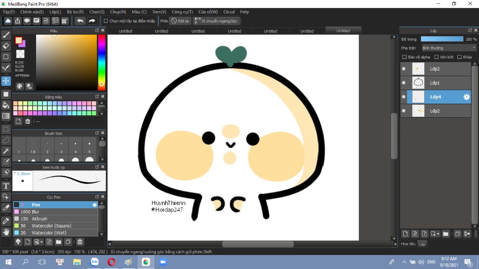
Task: Select the Airbrush brush
Action: pos(56,219)
